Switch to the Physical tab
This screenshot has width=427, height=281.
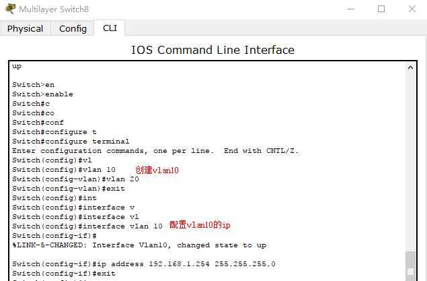pos(25,28)
